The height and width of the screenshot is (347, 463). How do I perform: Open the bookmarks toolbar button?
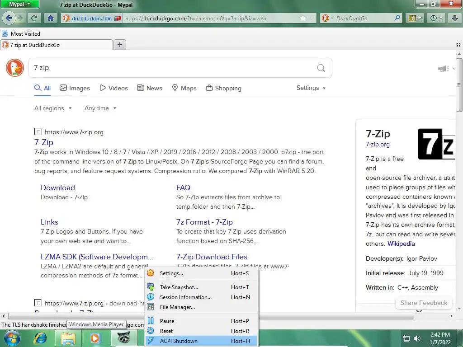415,18
